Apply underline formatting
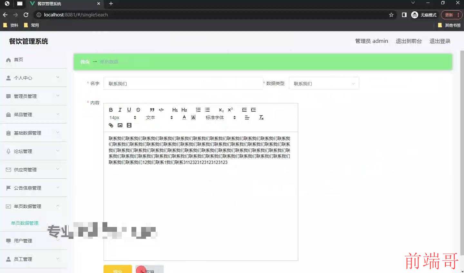 (129, 110)
